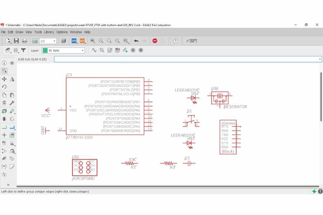Image resolution: width=323 pixels, height=215 pixels.
Task: Select the Group selection tool
Action: coord(4,71)
